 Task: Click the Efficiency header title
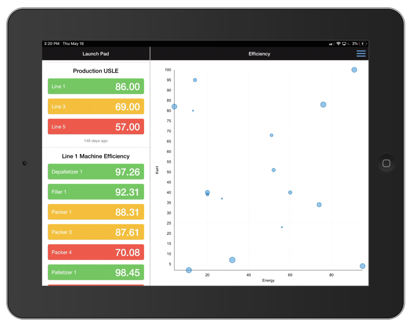[259, 54]
